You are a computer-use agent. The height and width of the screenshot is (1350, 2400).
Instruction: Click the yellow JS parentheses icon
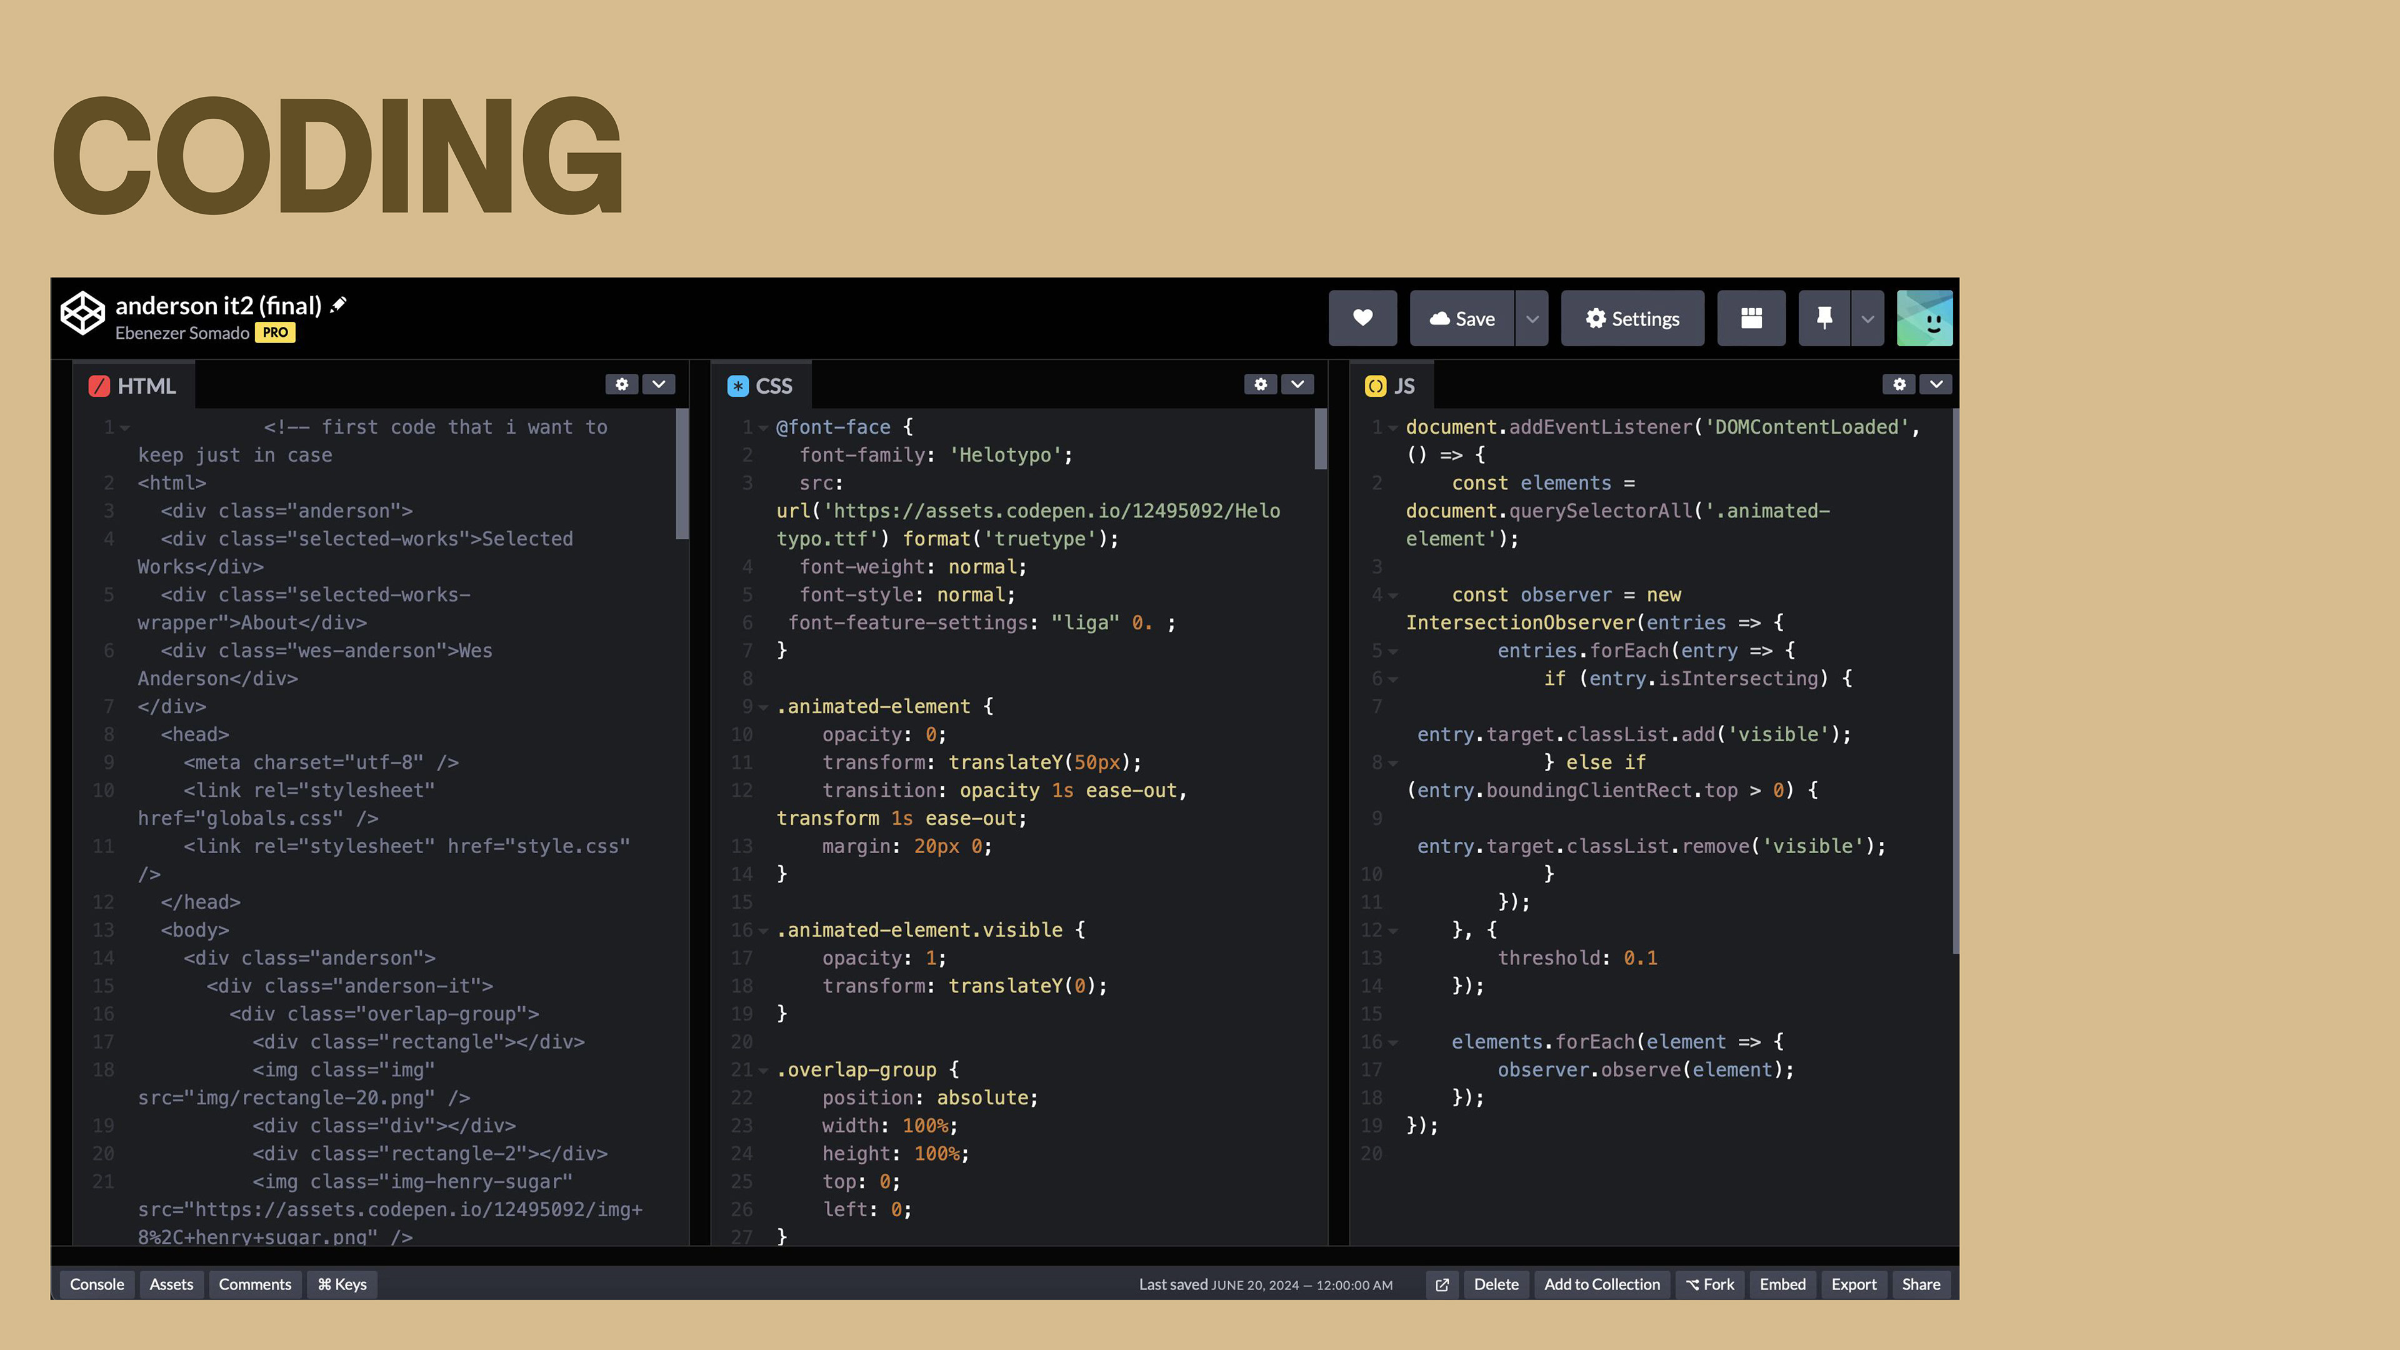point(1375,386)
